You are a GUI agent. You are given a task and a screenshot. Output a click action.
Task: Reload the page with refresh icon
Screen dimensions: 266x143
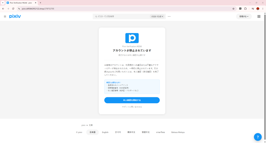[x=13, y=9]
